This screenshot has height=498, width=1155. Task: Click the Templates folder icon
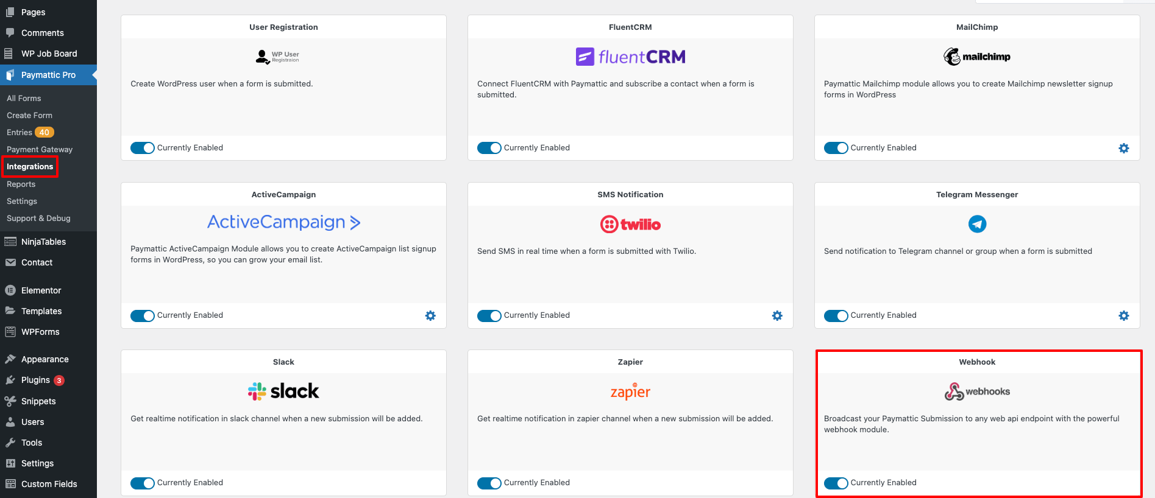pos(10,311)
